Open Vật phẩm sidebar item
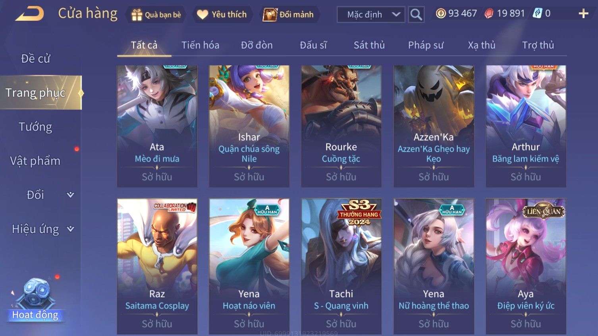The width and height of the screenshot is (598, 336). pos(35,161)
